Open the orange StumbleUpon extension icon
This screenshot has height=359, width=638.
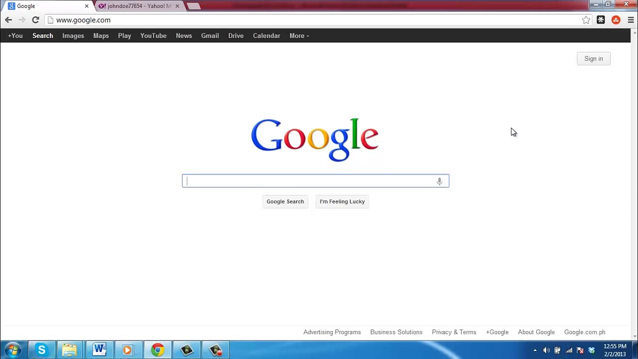[x=616, y=20]
